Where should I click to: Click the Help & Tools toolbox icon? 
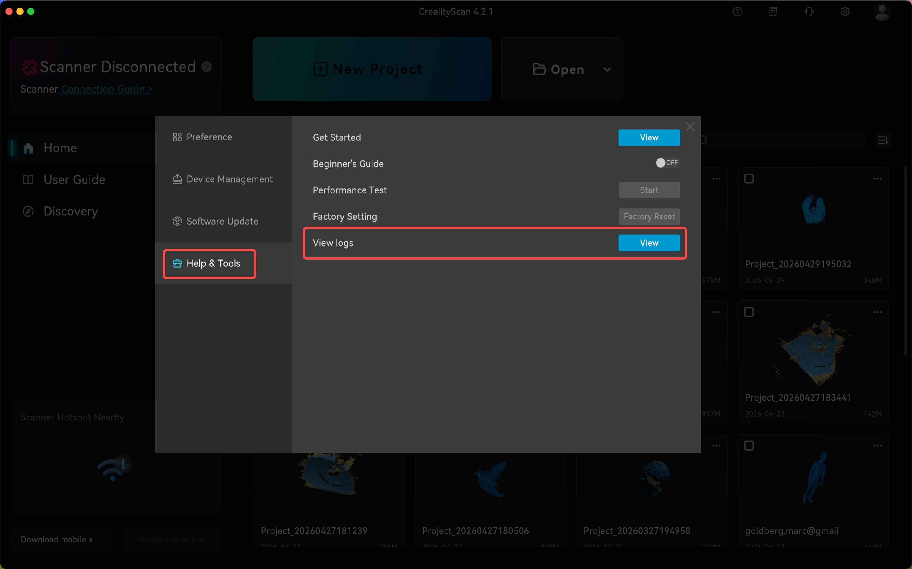(x=177, y=263)
